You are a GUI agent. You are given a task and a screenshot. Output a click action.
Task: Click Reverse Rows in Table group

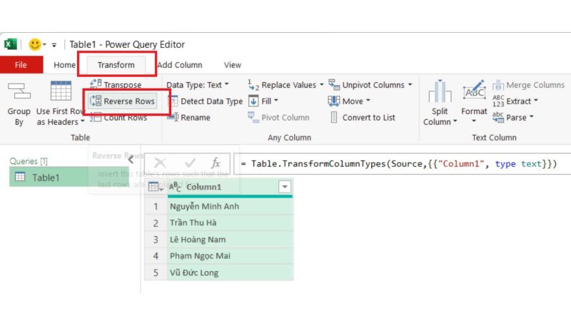122,101
